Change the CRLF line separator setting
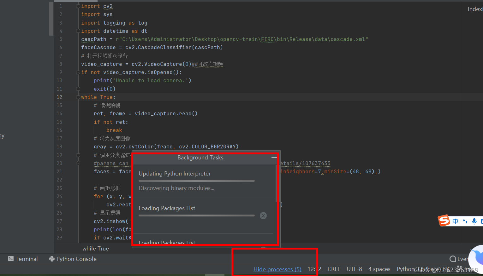 (x=334, y=269)
